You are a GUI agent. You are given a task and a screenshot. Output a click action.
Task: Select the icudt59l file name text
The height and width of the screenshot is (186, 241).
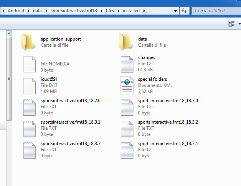49,79
